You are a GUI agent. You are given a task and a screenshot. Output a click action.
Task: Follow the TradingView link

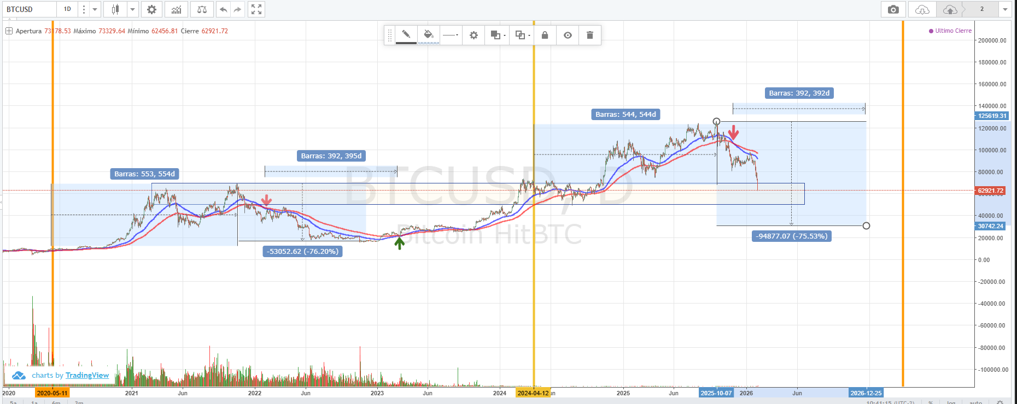tap(87, 375)
